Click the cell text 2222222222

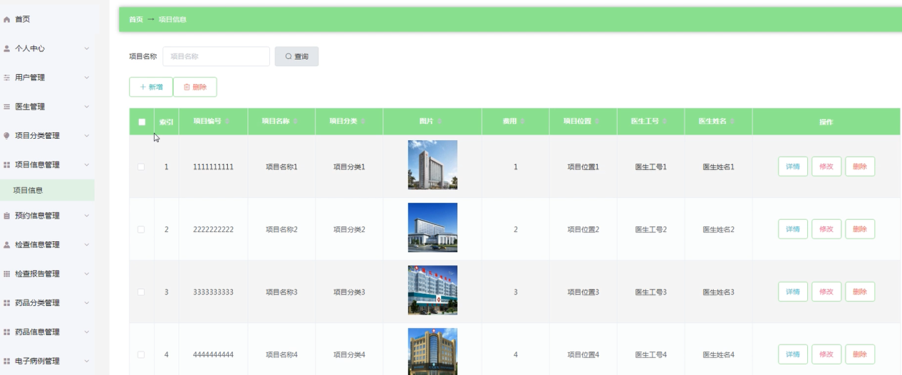tap(213, 229)
